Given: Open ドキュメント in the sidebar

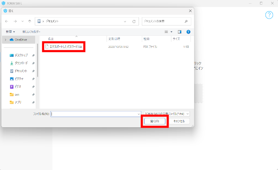Looking at the screenshot, I should [x=21, y=71].
